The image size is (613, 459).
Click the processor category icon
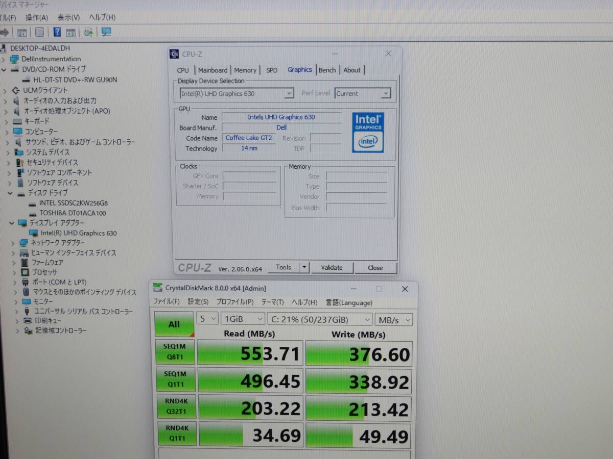click(x=25, y=272)
